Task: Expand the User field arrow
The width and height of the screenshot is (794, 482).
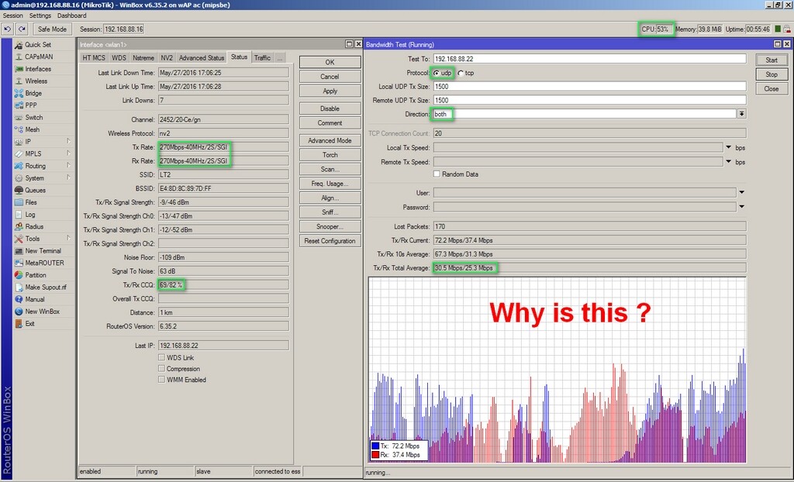Action: tap(741, 193)
